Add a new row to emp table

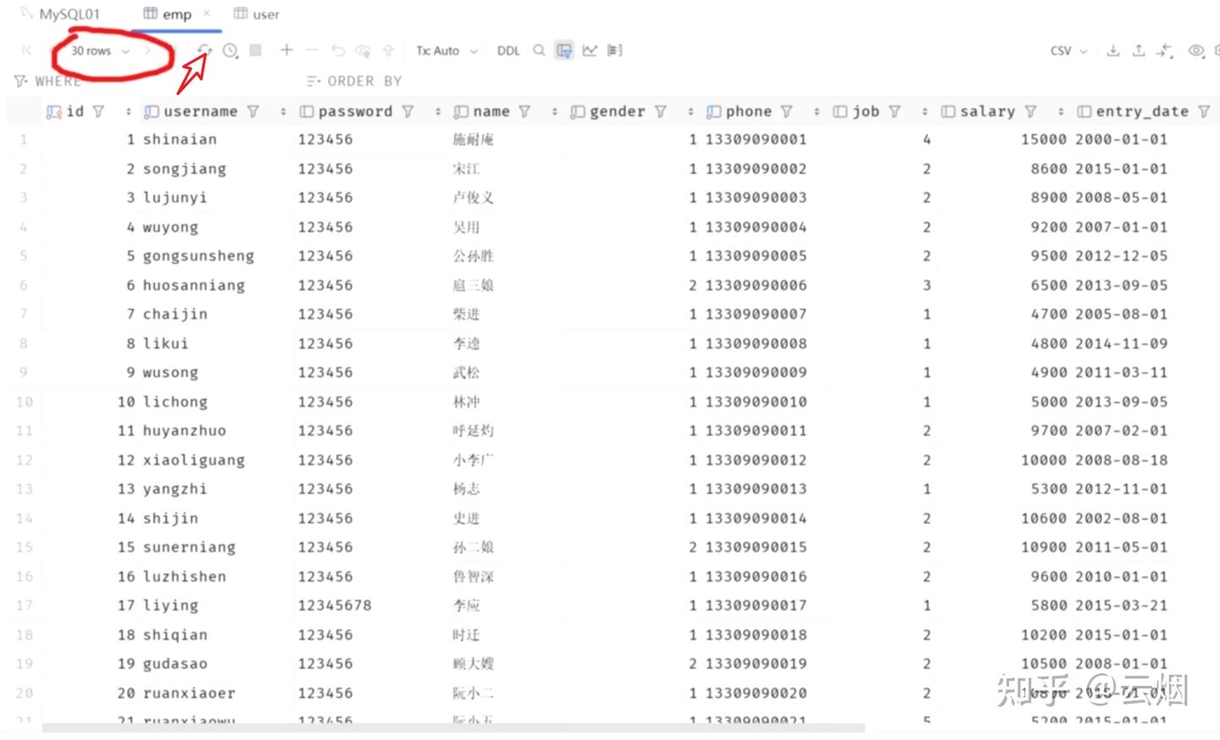286,51
